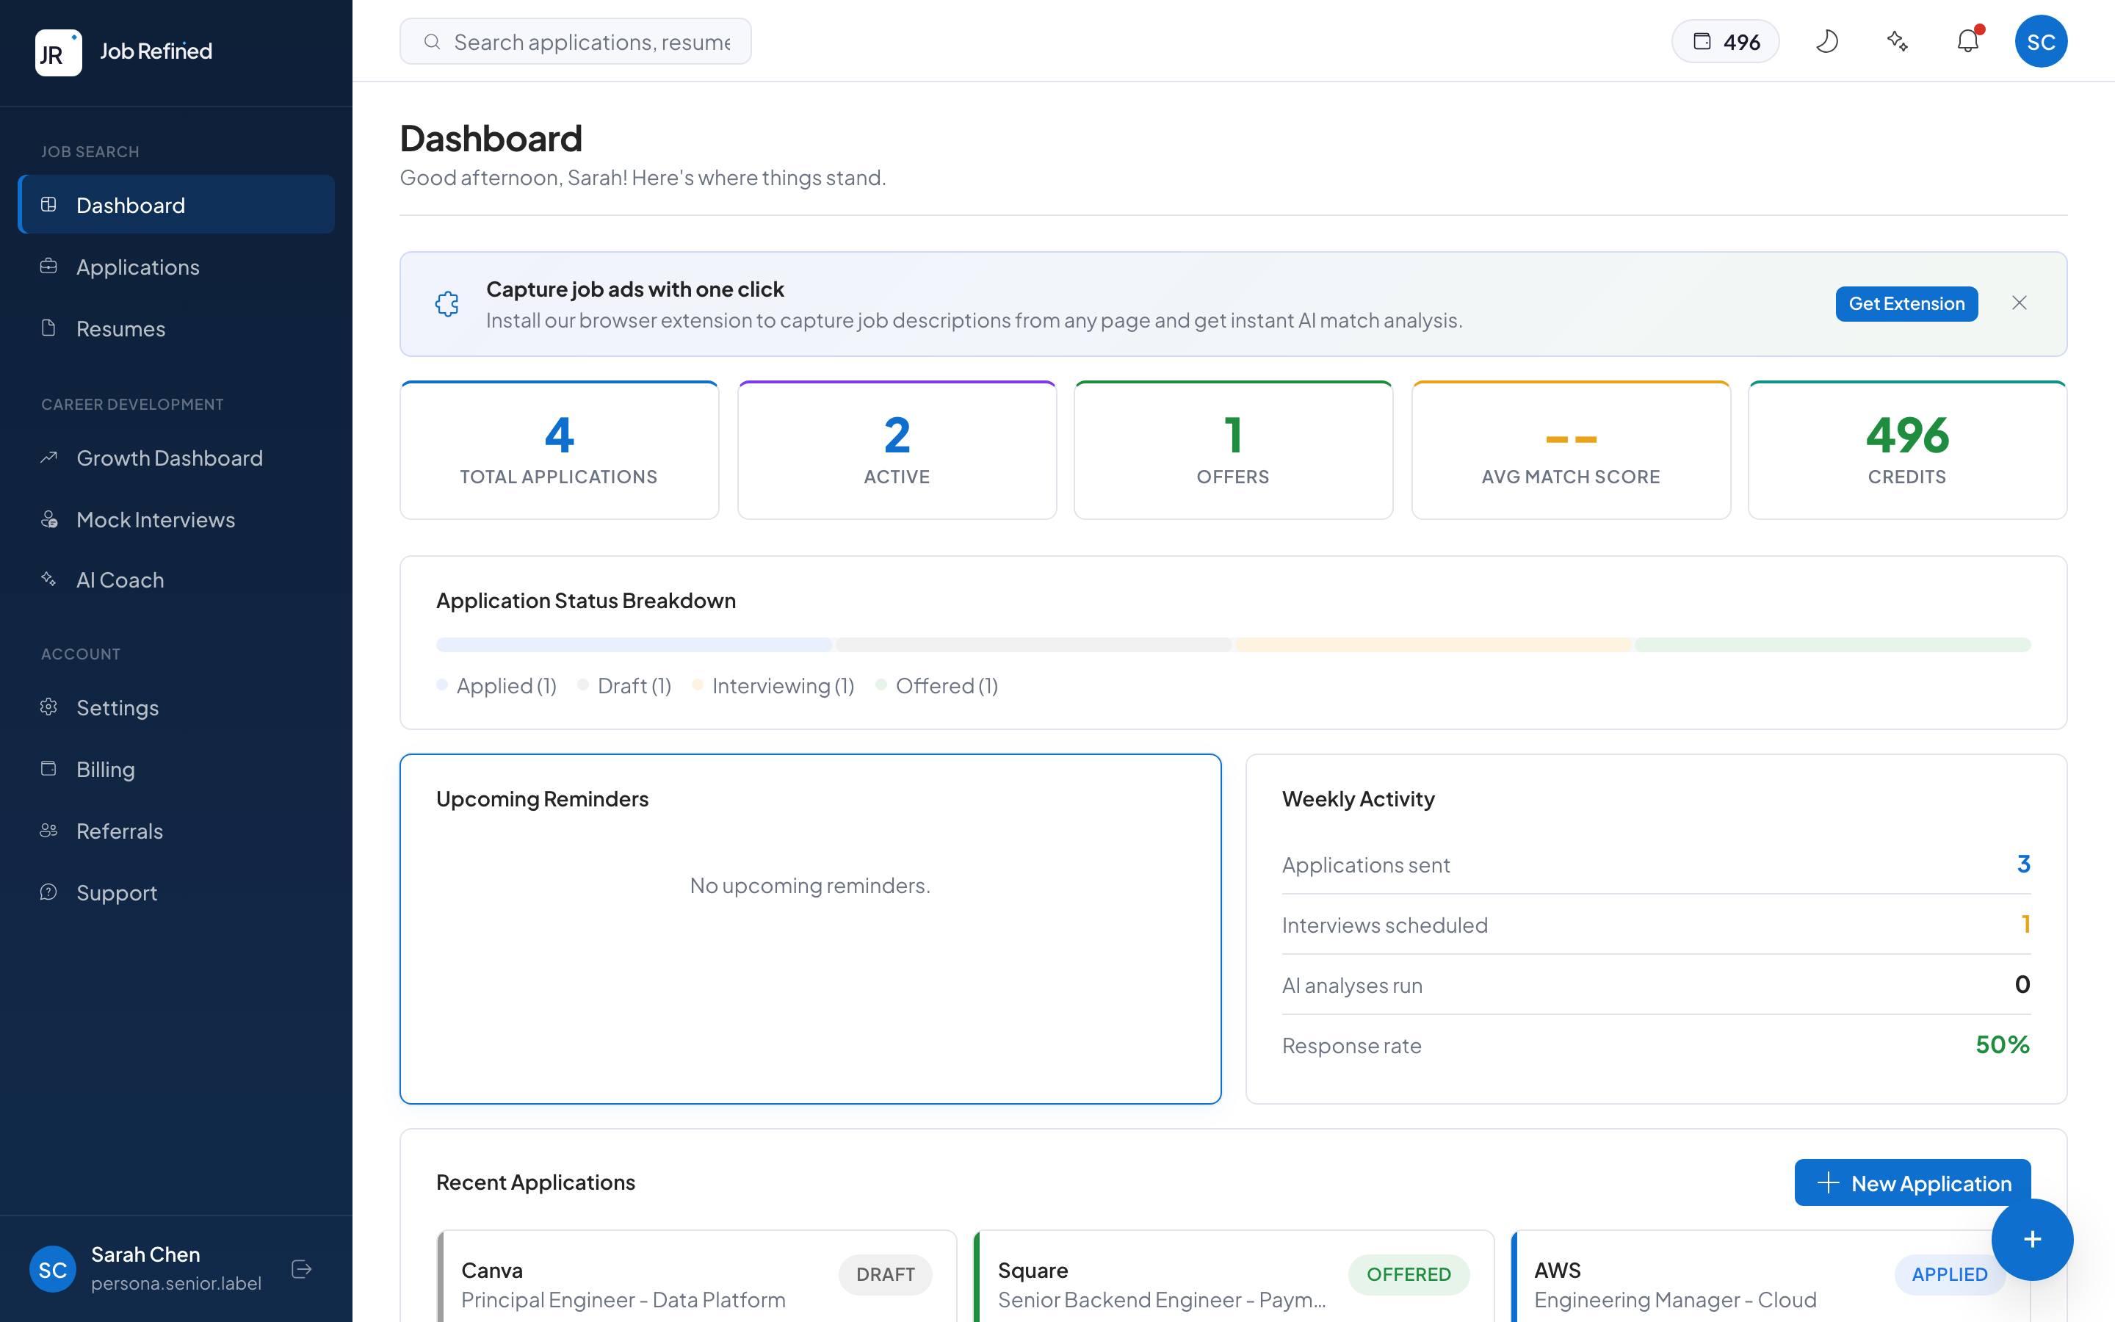Open AI Coach via its sparkle icon
Viewport: 2115px width, 1322px height.
tap(49, 579)
